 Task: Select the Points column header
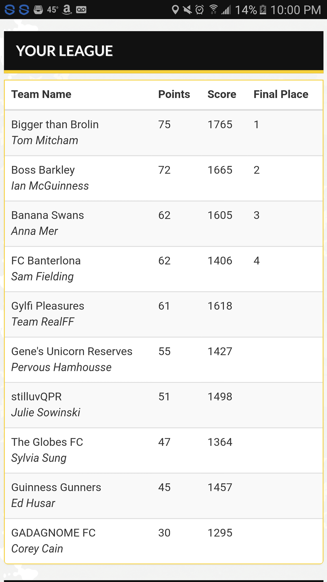174,94
